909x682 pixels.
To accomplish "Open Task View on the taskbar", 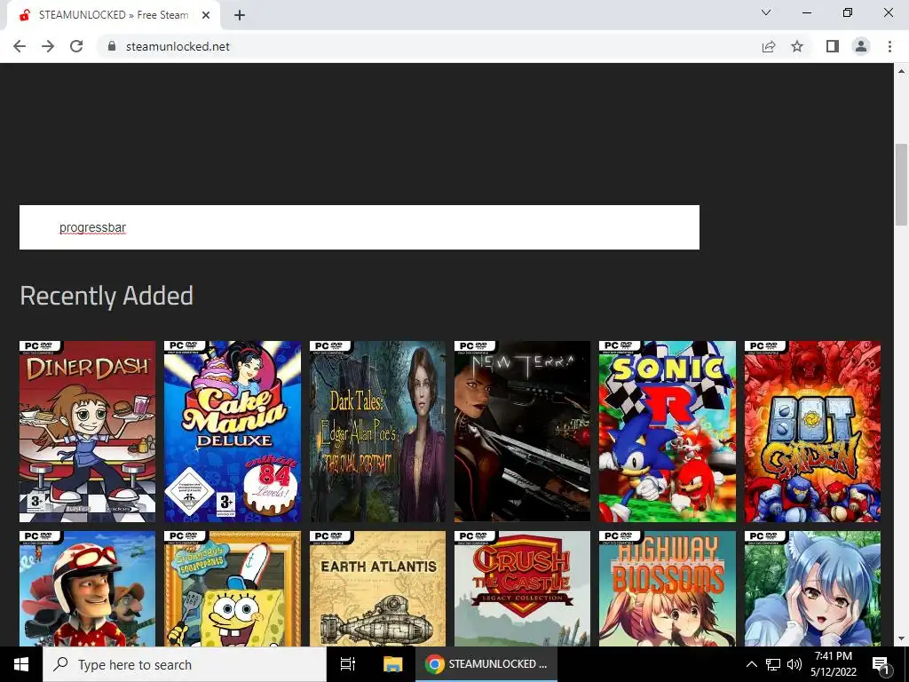I will (x=348, y=664).
